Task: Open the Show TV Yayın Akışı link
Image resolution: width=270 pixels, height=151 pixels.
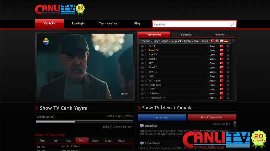Action: point(50,135)
